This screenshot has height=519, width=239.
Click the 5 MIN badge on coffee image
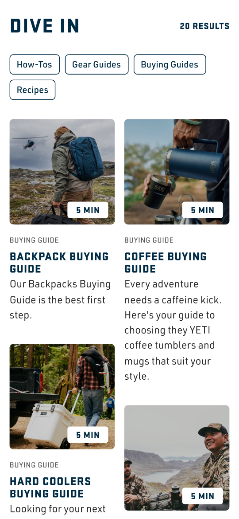pos(203,210)
